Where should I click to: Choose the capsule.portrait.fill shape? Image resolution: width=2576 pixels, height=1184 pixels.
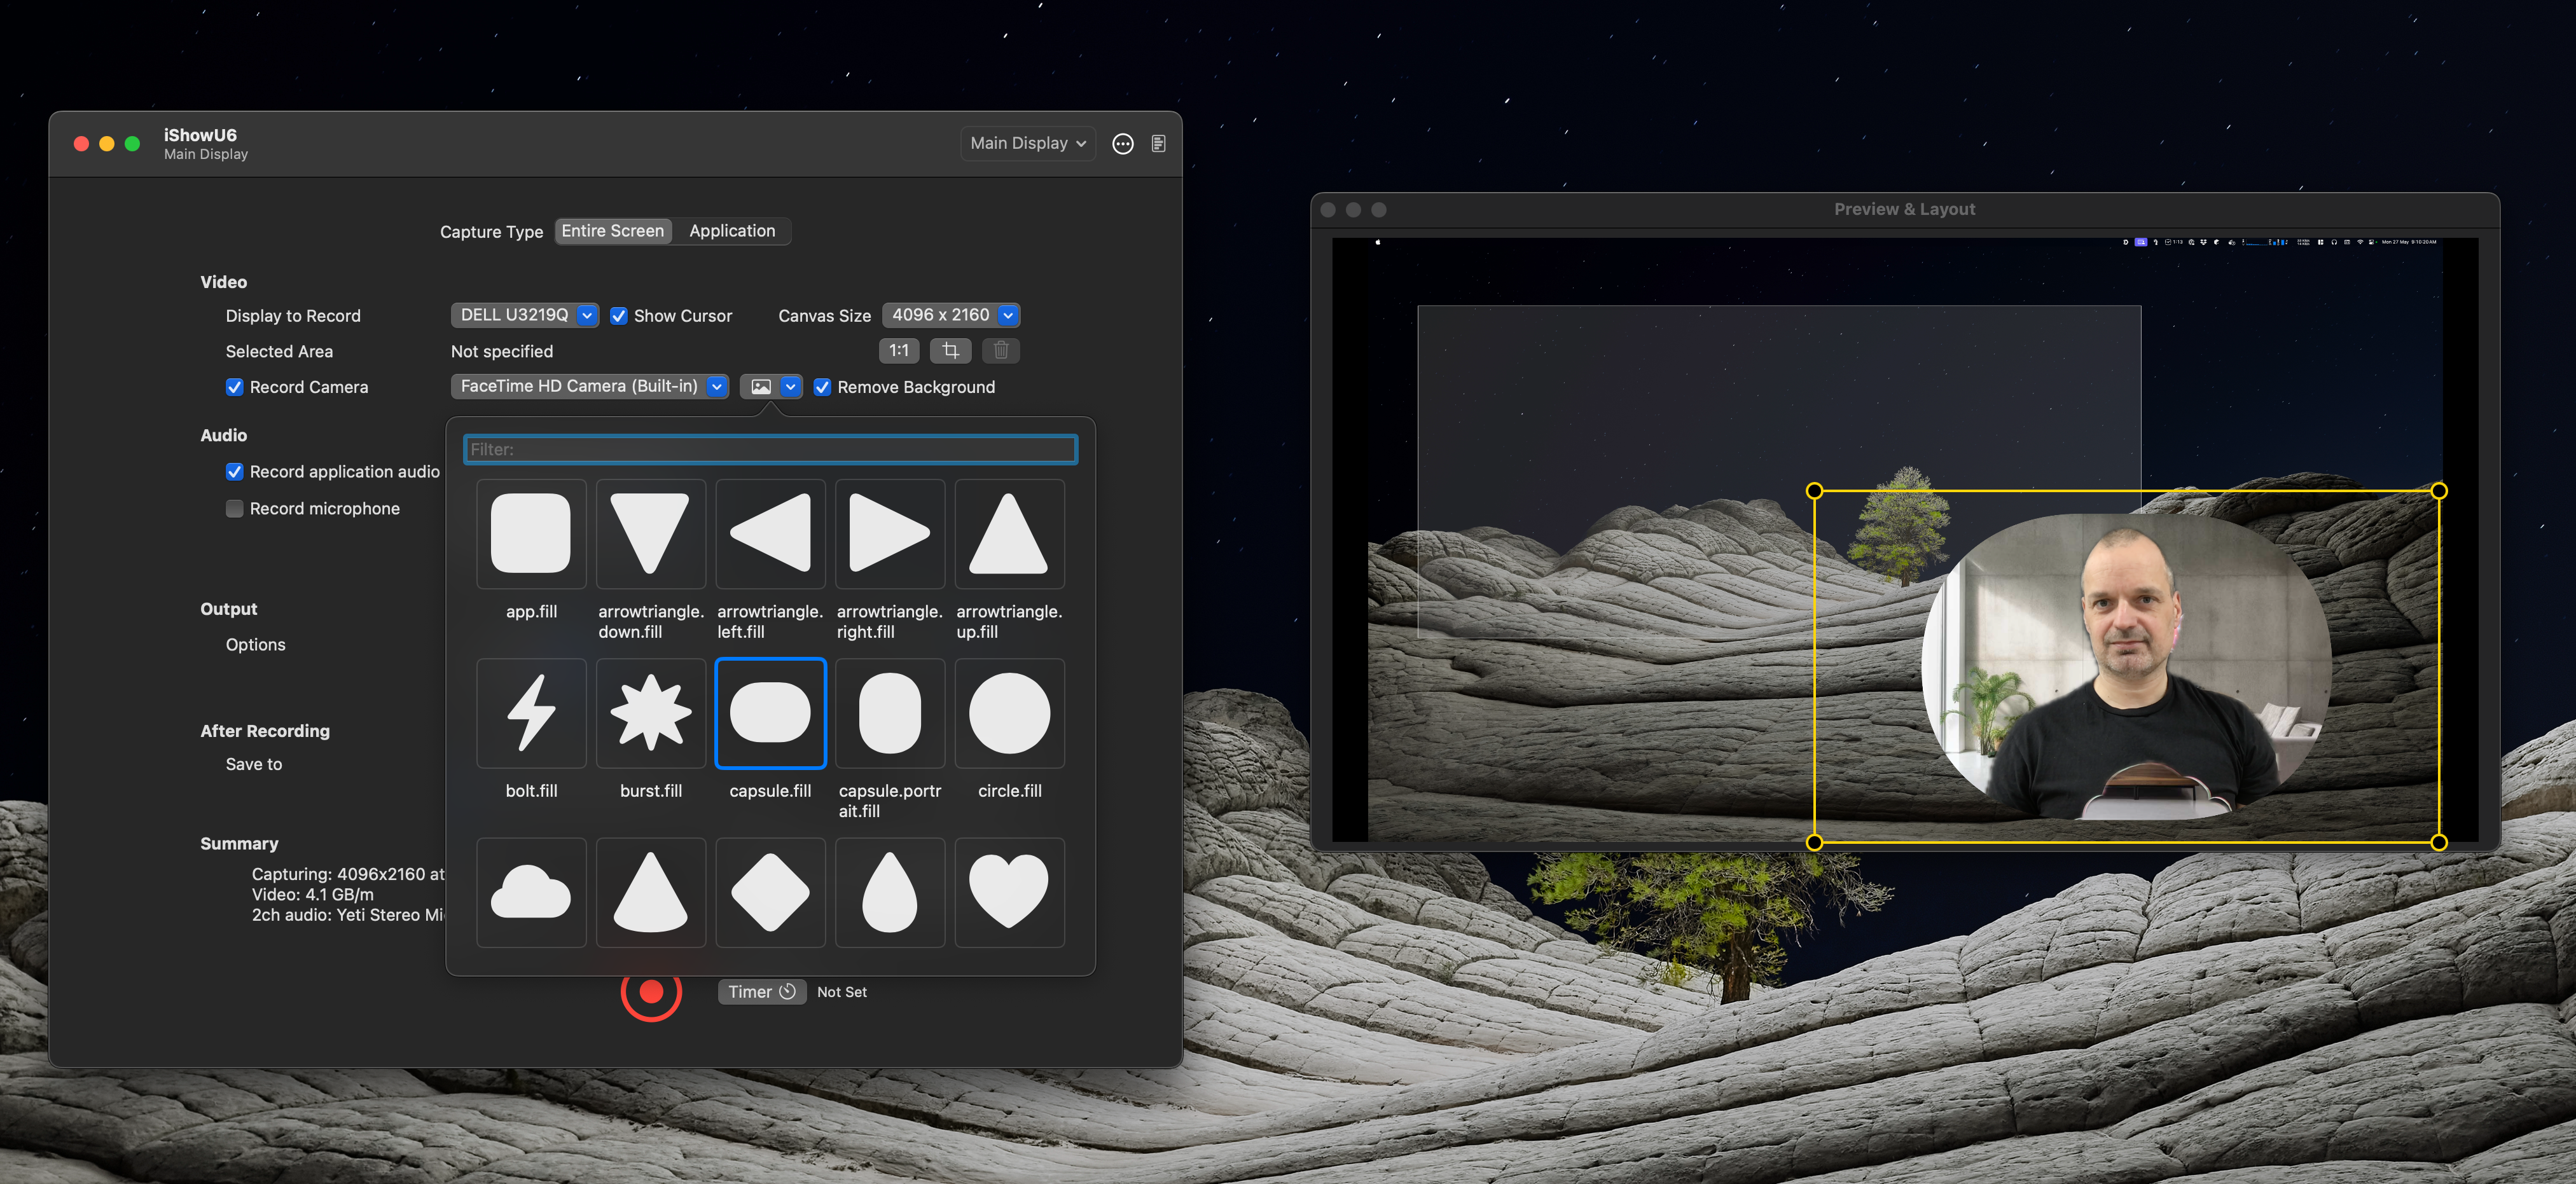[x=890, y=713]
